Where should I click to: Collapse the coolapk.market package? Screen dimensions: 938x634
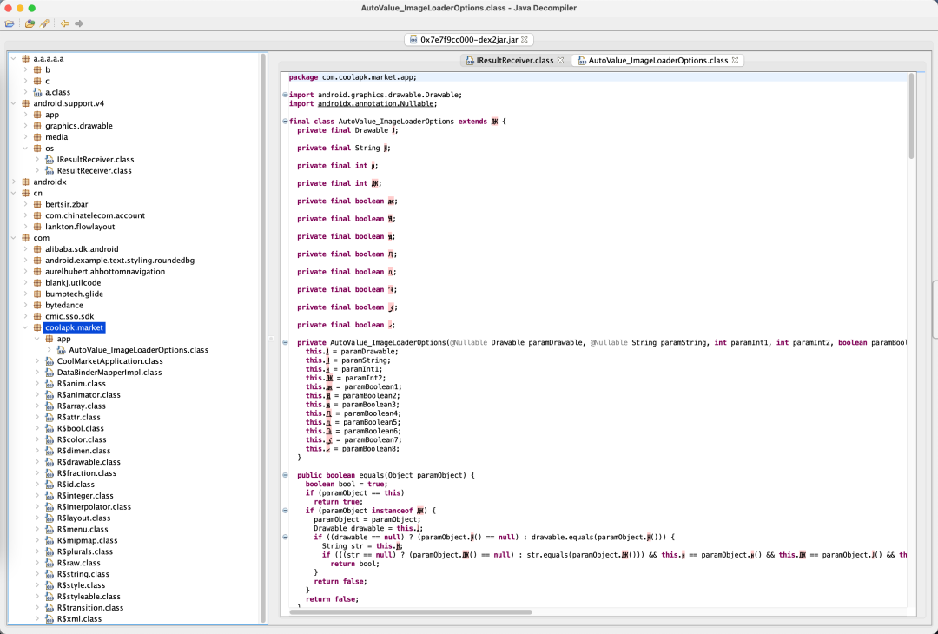25,327
